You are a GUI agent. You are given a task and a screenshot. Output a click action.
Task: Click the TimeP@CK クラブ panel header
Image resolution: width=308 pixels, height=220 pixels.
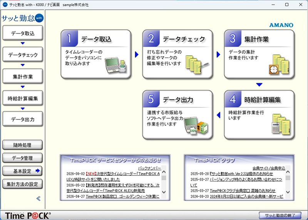coord(214,160)
